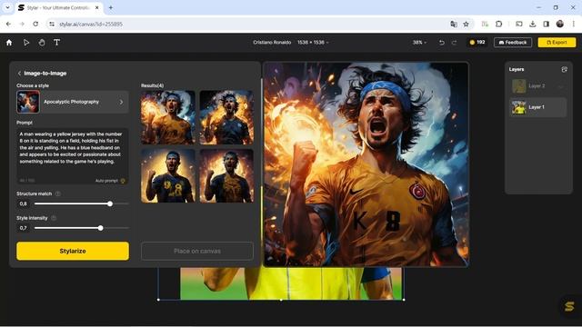View site information icon in address bar
582x327 pixels.
[x=52, y=25]
